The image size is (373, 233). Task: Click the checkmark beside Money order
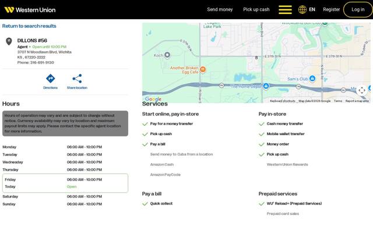pyautogui.click(x=262, y=144)
